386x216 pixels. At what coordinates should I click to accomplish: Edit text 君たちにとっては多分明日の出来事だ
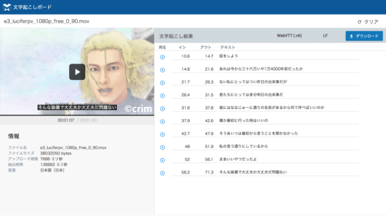tap(288, 95)
